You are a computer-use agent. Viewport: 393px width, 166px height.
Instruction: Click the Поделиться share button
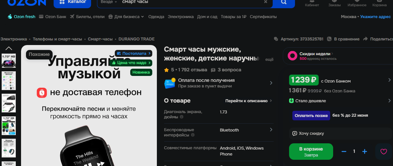point(378,39)
